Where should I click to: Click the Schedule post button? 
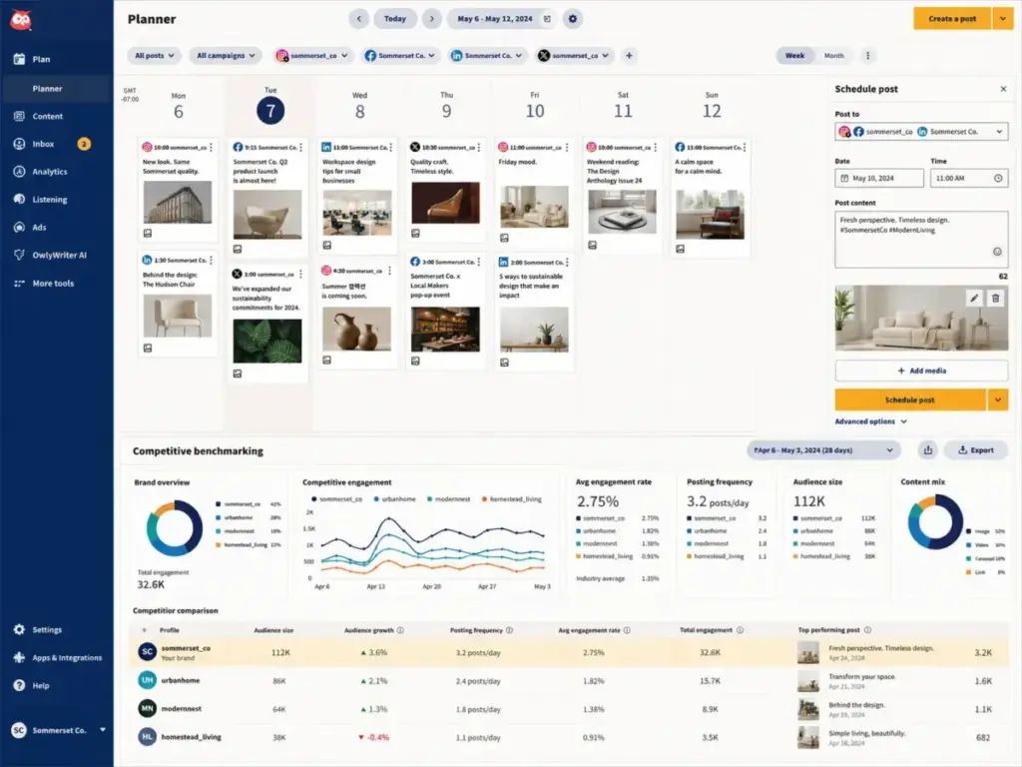[910, 399]
